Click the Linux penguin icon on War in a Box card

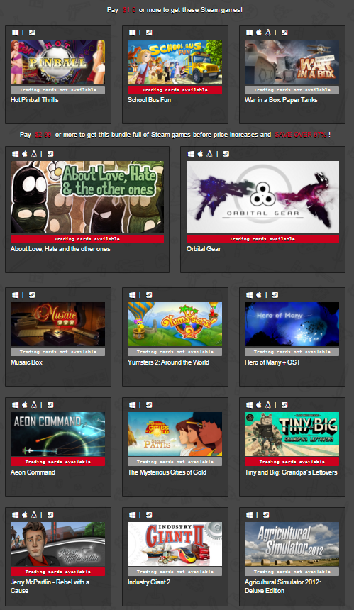point(268,33)
